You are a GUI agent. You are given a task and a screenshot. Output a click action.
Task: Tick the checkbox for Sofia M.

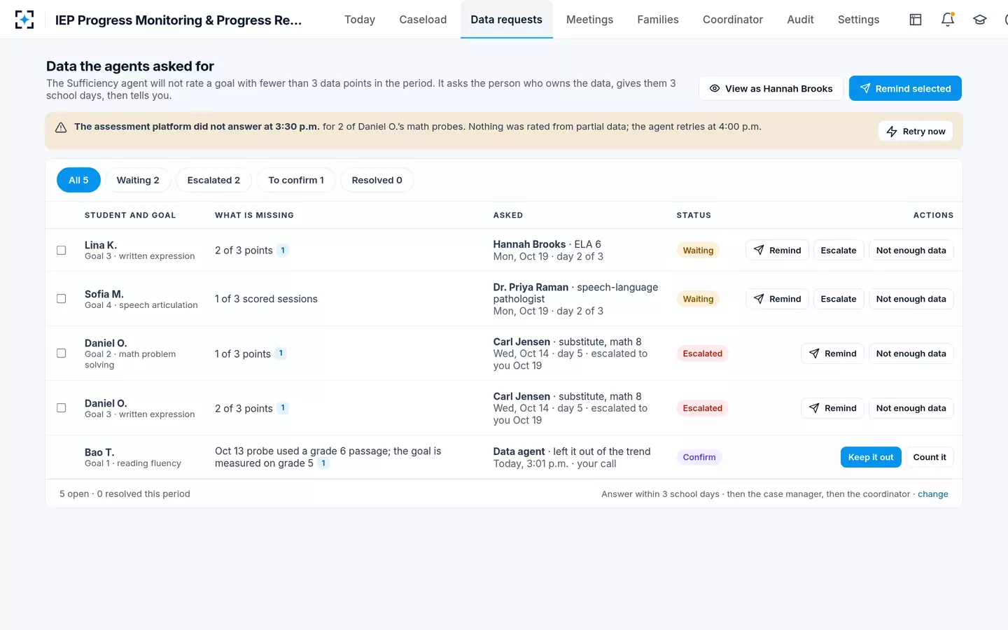(x=62, y=299)
